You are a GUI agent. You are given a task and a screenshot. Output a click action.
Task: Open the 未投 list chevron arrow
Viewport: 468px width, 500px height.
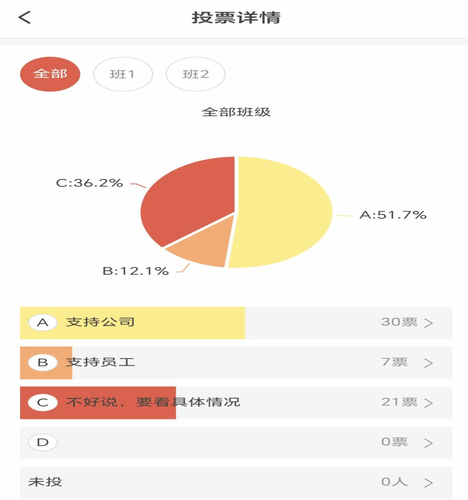pos(429,483)
